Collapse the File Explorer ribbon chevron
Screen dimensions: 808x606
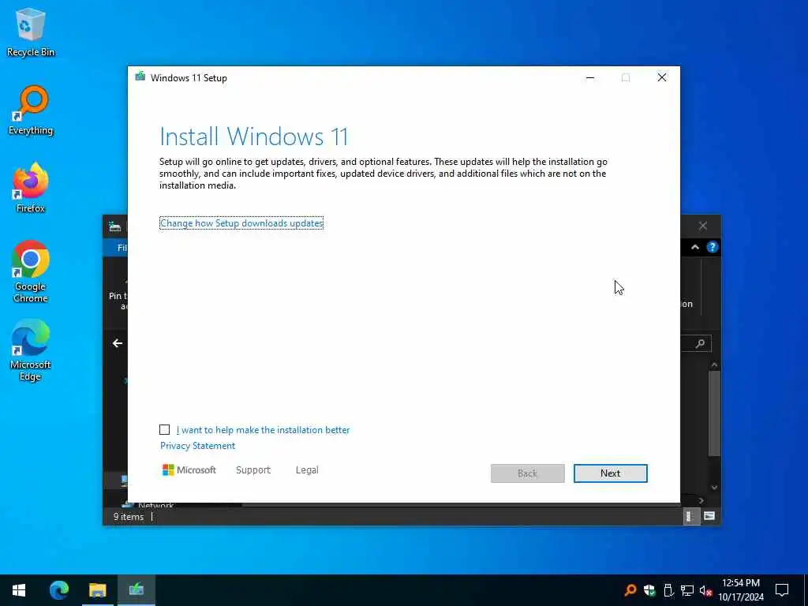[695, 247]
